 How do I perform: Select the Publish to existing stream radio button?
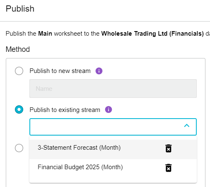(x=19, y=109)
